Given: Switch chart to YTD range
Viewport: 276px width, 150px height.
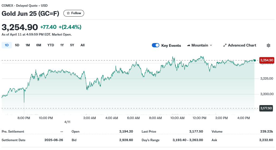Looking at the screenshot, I should pos(51,45).
